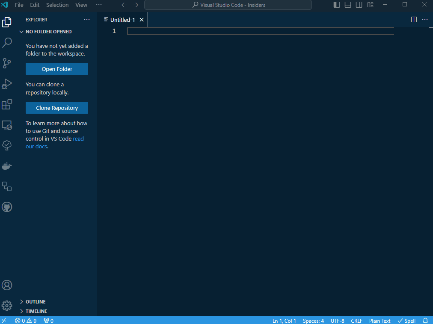The image size is (433, 324).
Task: Open the tree-shaped icon in activity bar
Action: pos(6,145)
